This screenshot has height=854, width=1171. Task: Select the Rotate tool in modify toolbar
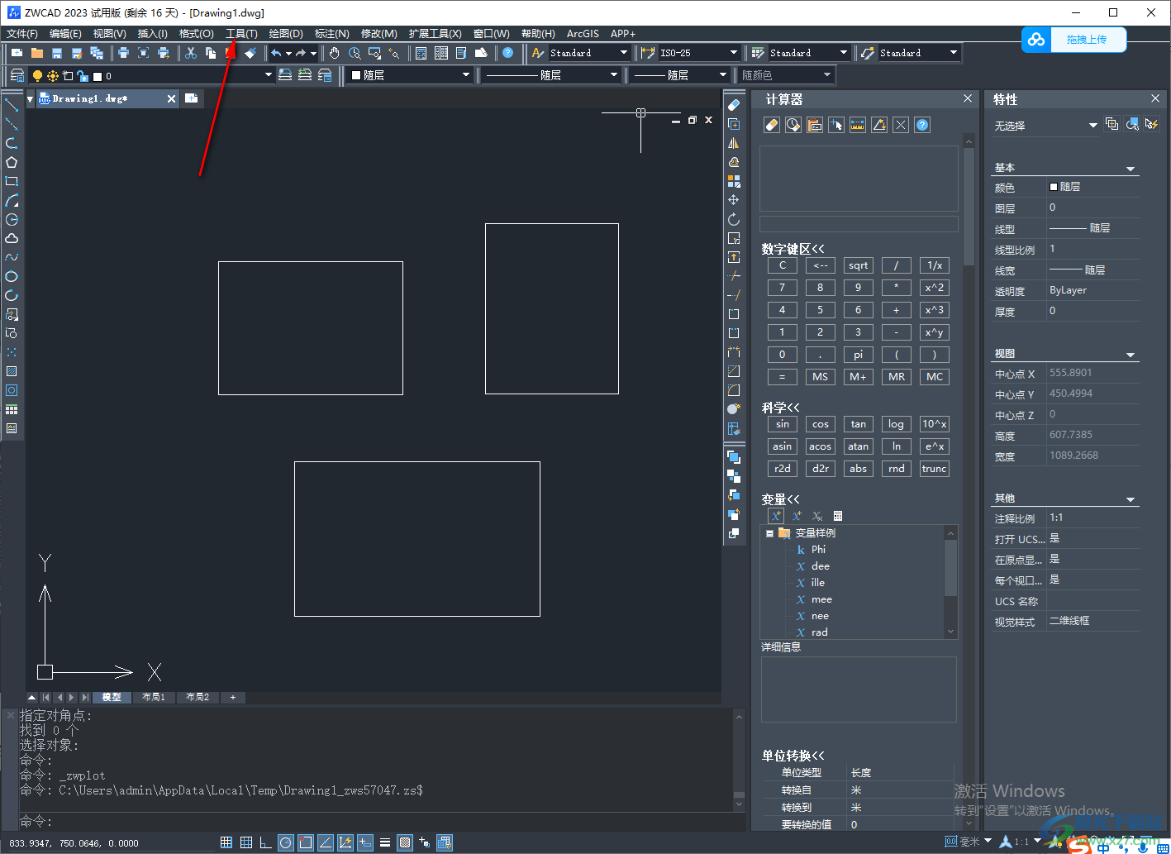click(x=734, y=219)
